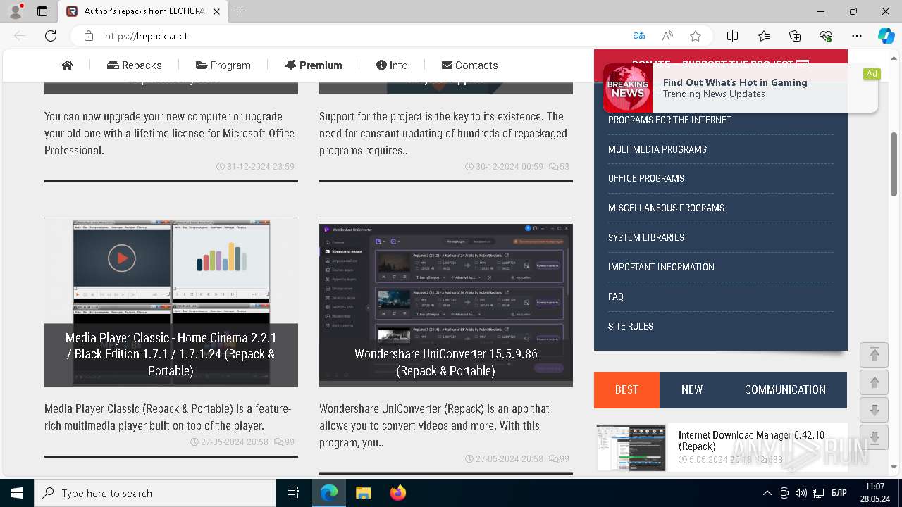
Task: Open the Info menu item
Action: tap(392, 65)
